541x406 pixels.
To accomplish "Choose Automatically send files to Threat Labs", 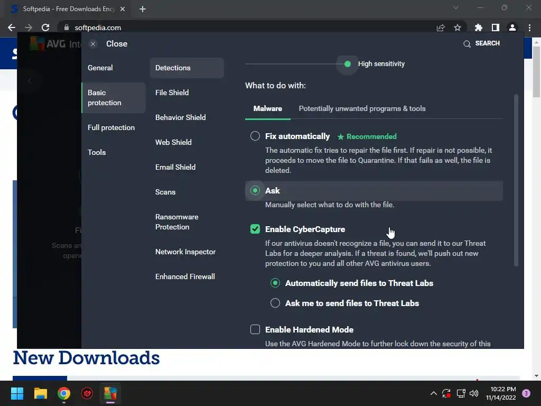I will pos(275,283).
